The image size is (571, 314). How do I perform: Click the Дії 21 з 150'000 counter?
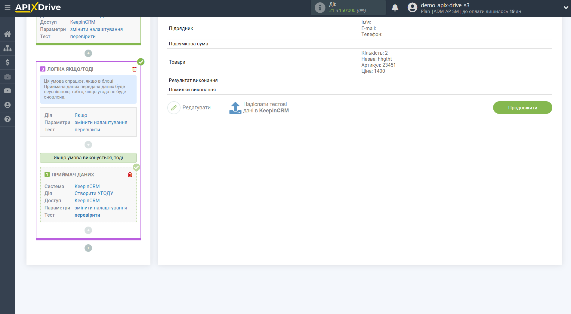click(348, 8)
